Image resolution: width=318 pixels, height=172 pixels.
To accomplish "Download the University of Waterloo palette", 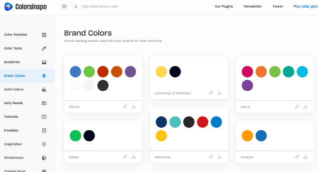I will [x=220, y=93].
